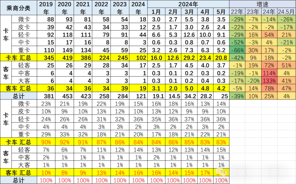Select the truck share cell showing 92%
The image size is (296, 184).
click(x=64, y=142)
